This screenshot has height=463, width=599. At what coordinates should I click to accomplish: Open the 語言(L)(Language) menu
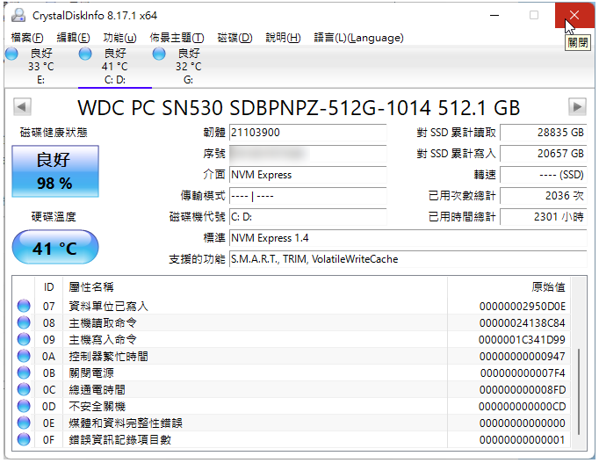coord(358,38)
